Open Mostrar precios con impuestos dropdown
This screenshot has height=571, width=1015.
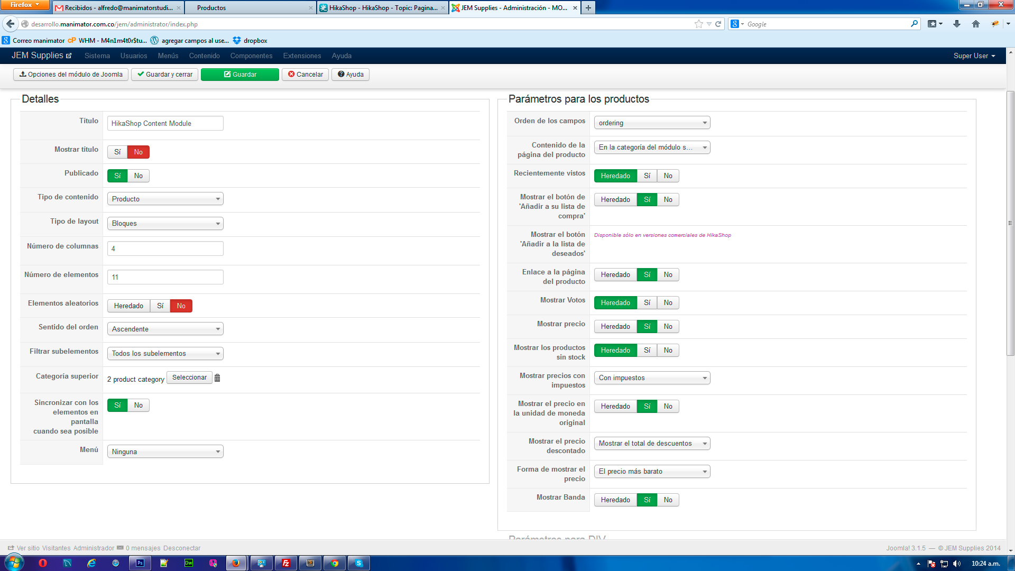[651, 378]
